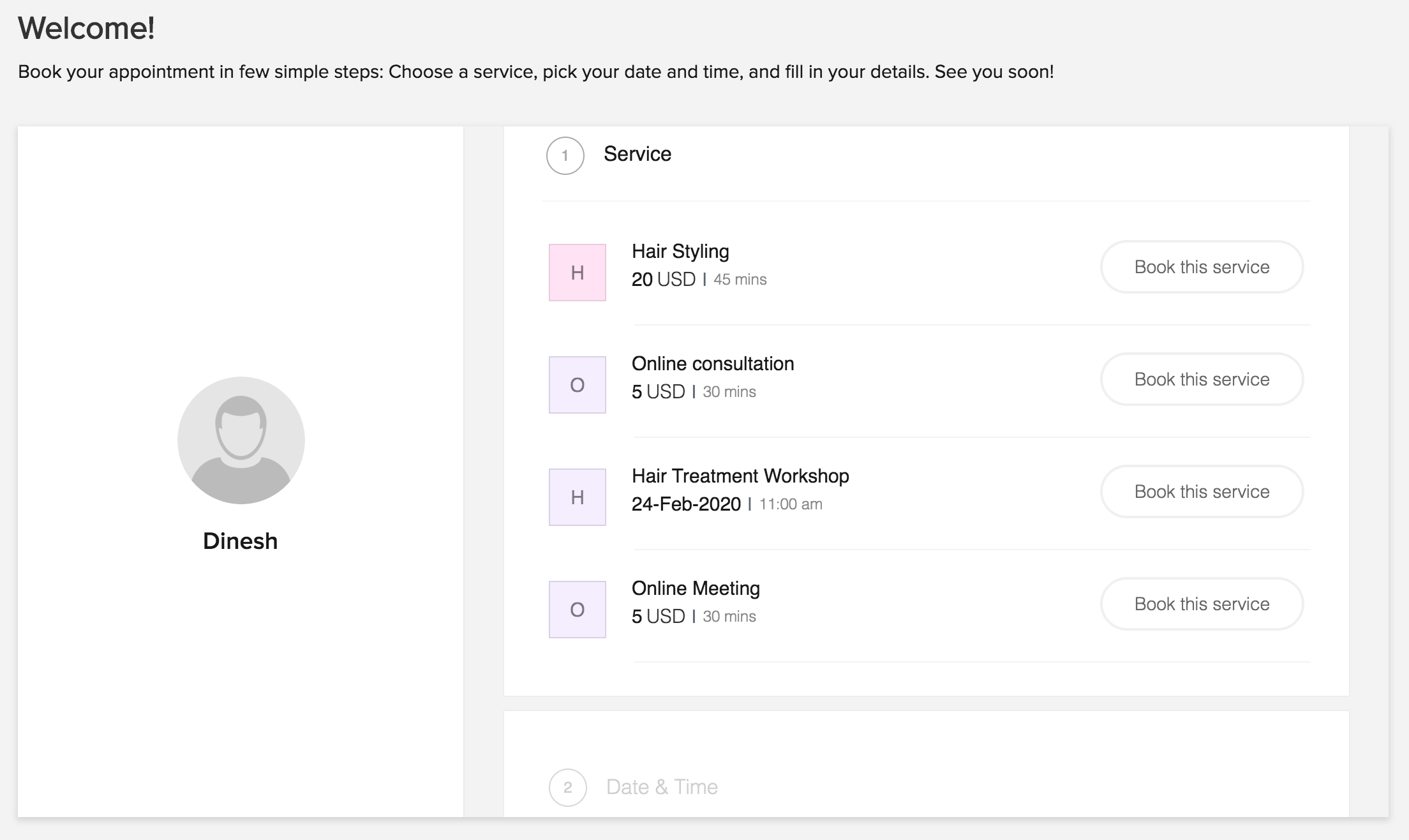This screenshot has width=1409, height=840.
Task: Click the step 1 circle next to Service
Action: pos(565,156)
